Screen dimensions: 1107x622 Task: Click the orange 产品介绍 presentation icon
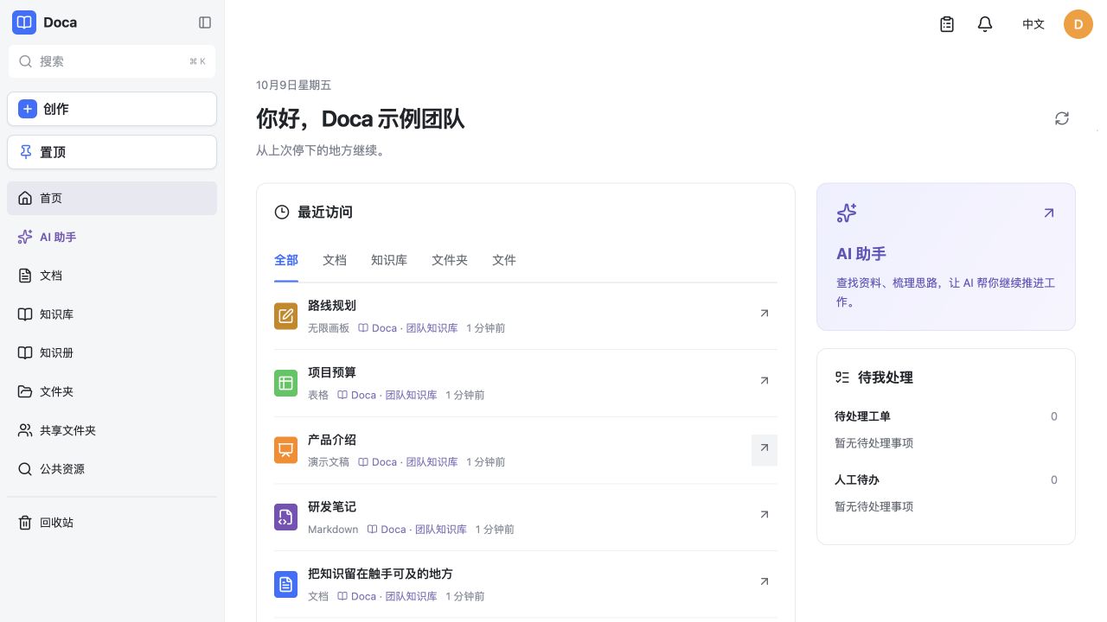(x=286, y=450)
